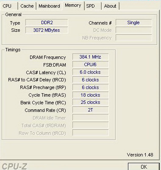Click the Size label in General

(16, 30)
